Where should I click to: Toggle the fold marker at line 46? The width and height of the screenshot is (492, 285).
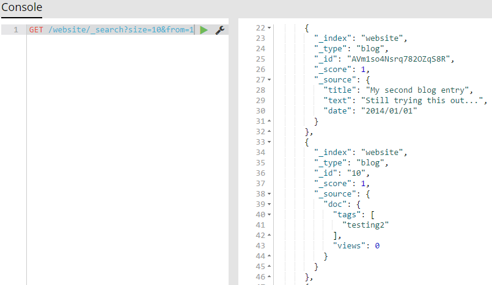(x=269, y=276)
